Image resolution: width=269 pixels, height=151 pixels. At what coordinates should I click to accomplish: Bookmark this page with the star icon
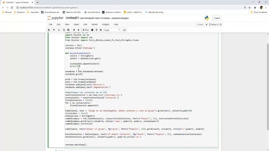coord(249,8)
